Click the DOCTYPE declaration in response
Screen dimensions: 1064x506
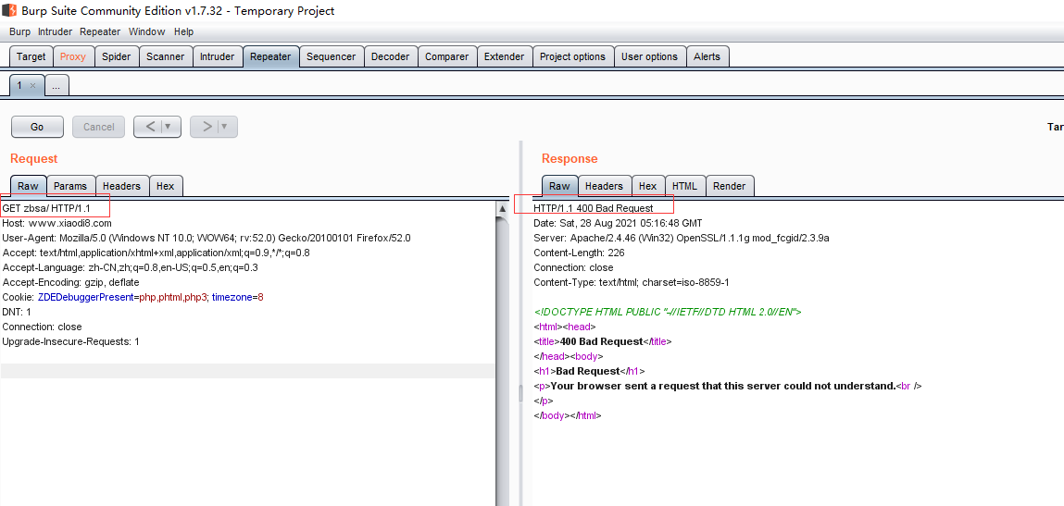(x=668, y=312)
